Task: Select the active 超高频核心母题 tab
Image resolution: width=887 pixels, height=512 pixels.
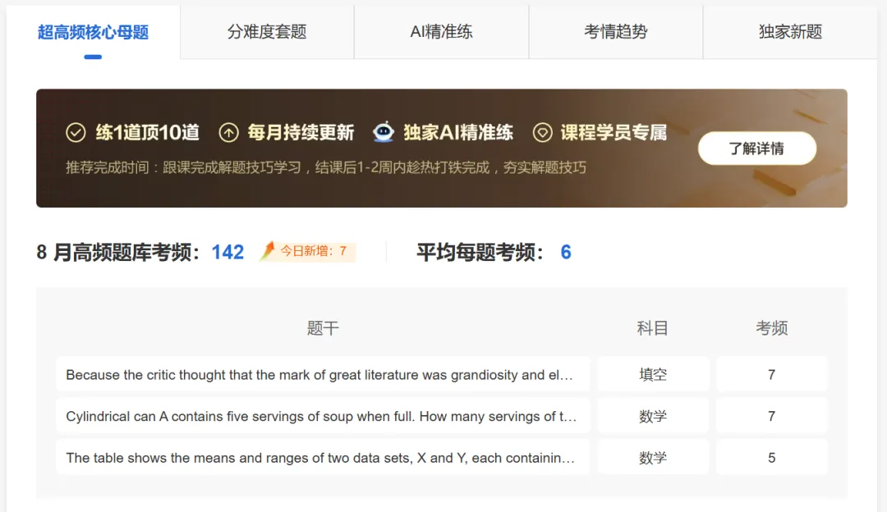Action: coord(93,31)
